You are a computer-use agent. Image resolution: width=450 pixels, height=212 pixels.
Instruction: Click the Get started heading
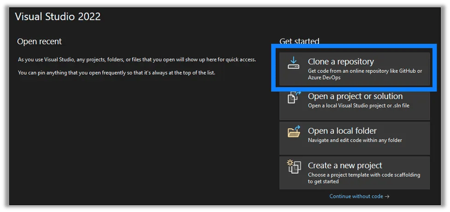(x=299, y=41)
